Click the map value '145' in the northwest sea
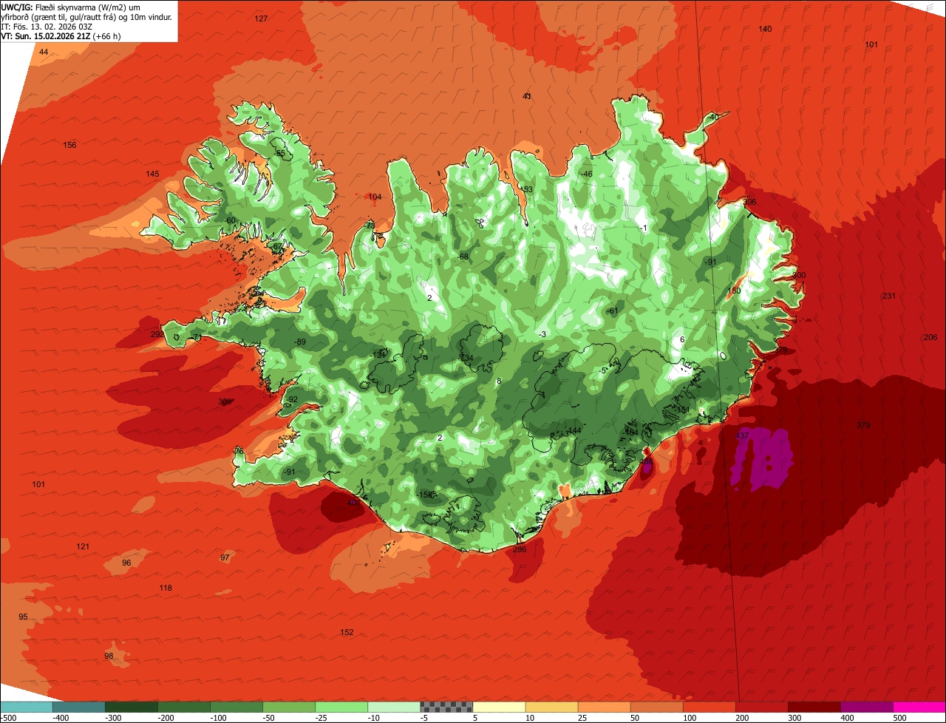The height and width of the screenshot is (723, 946). click(152, 174)
